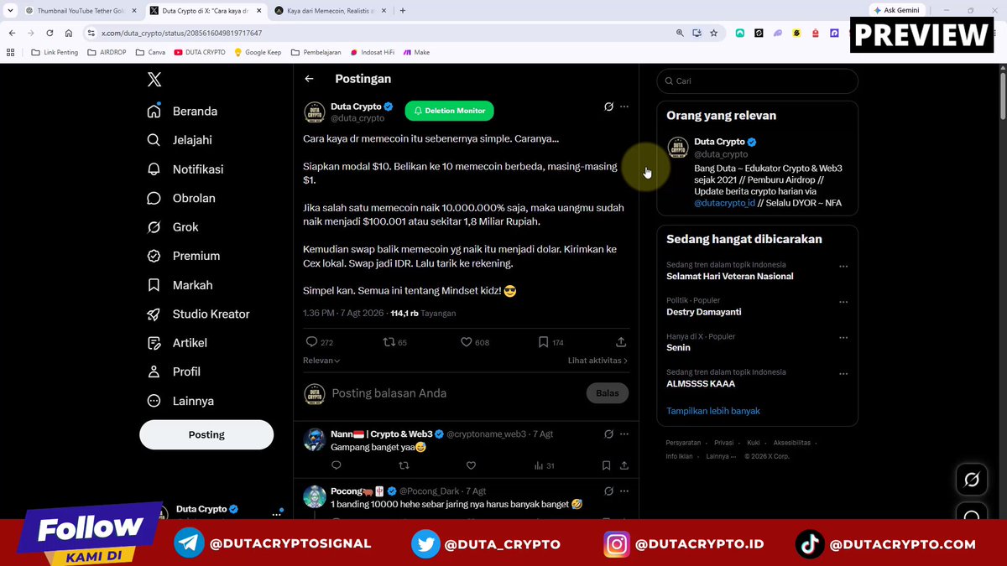Click the X logo in the sidebar

(154, 80)
